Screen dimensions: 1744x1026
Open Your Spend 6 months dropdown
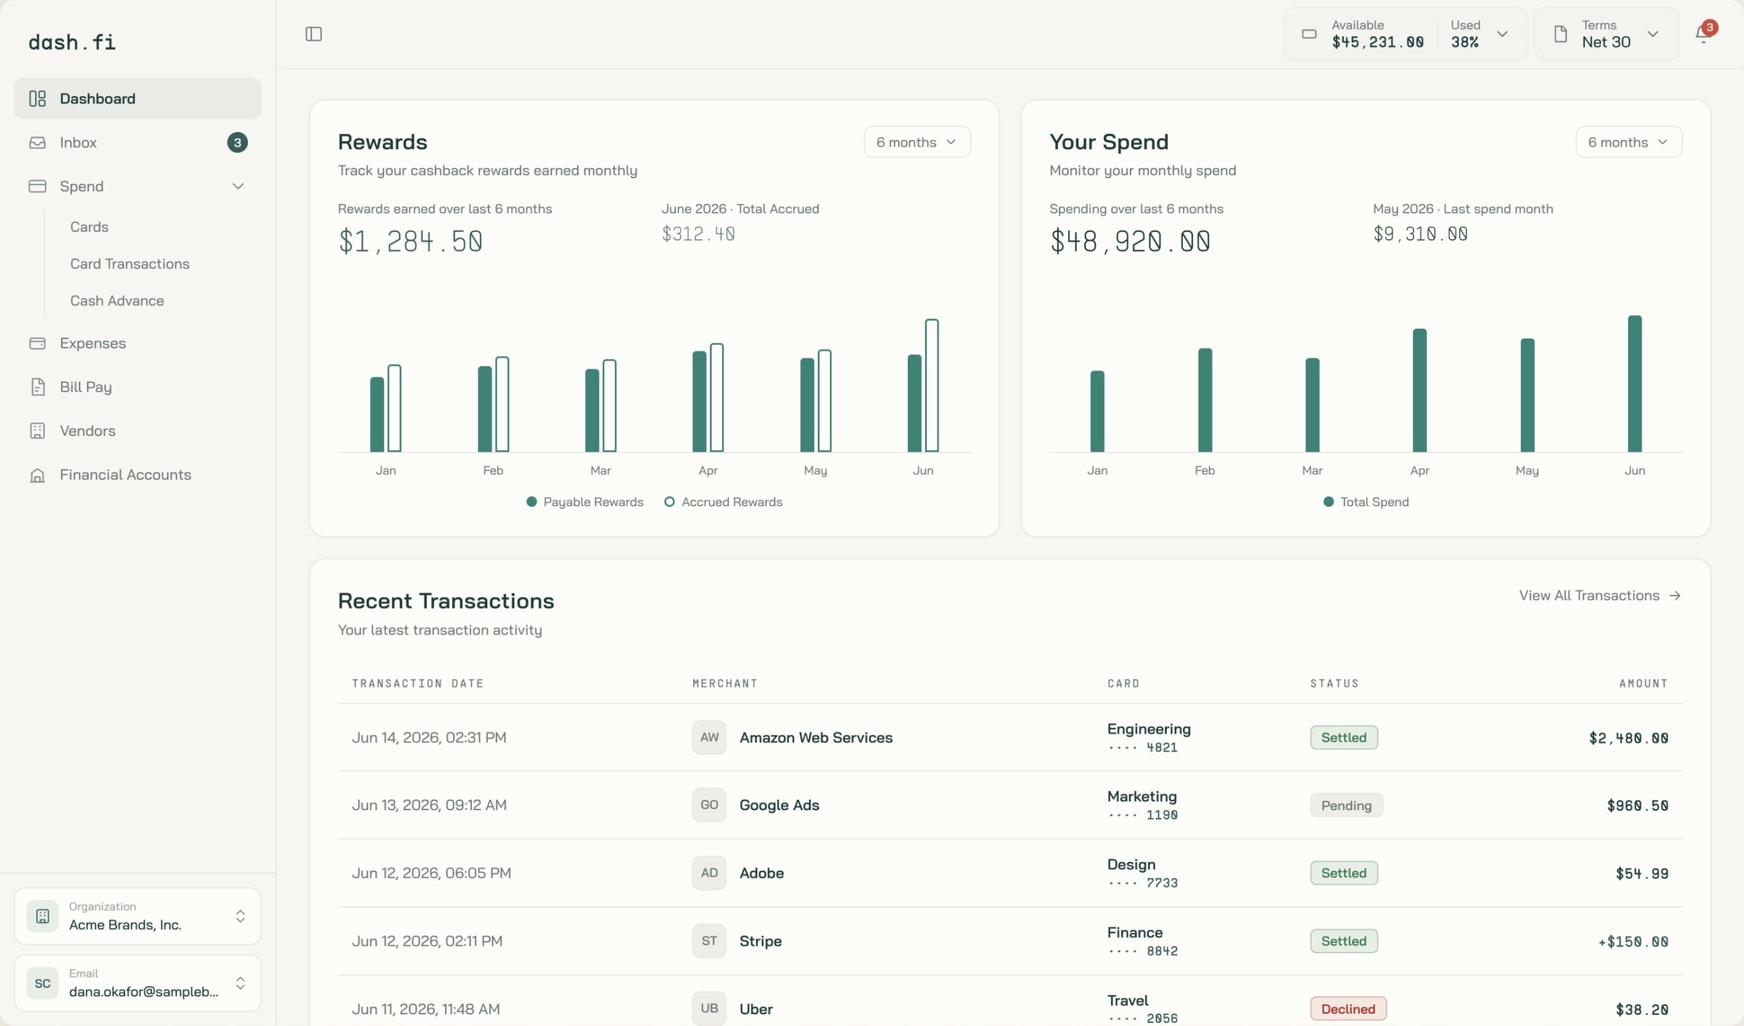point(1629,142)
